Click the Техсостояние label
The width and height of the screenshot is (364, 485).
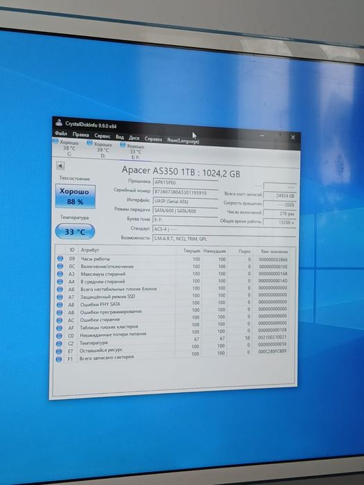(75, 179)
